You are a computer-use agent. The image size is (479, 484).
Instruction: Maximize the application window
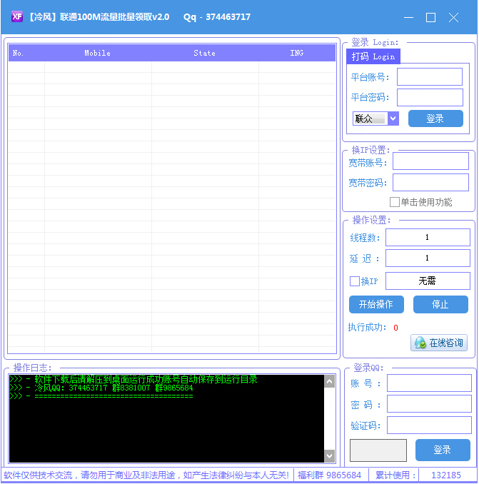pos(430,18)
